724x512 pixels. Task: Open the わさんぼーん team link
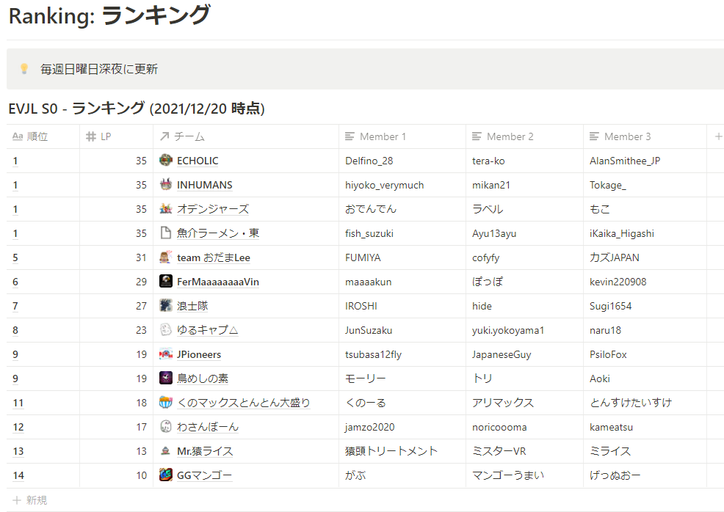point(208,427)
